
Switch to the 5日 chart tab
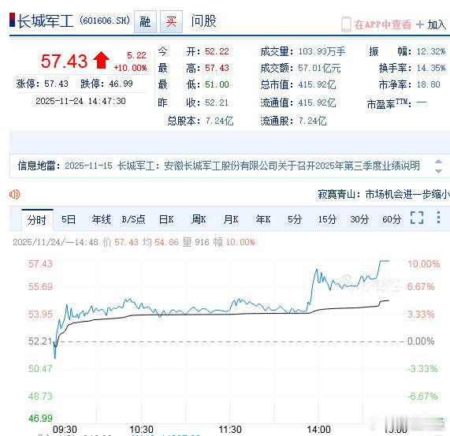pos(69,220)
